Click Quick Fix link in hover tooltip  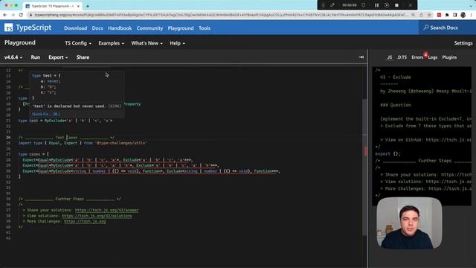pos(46,114)
